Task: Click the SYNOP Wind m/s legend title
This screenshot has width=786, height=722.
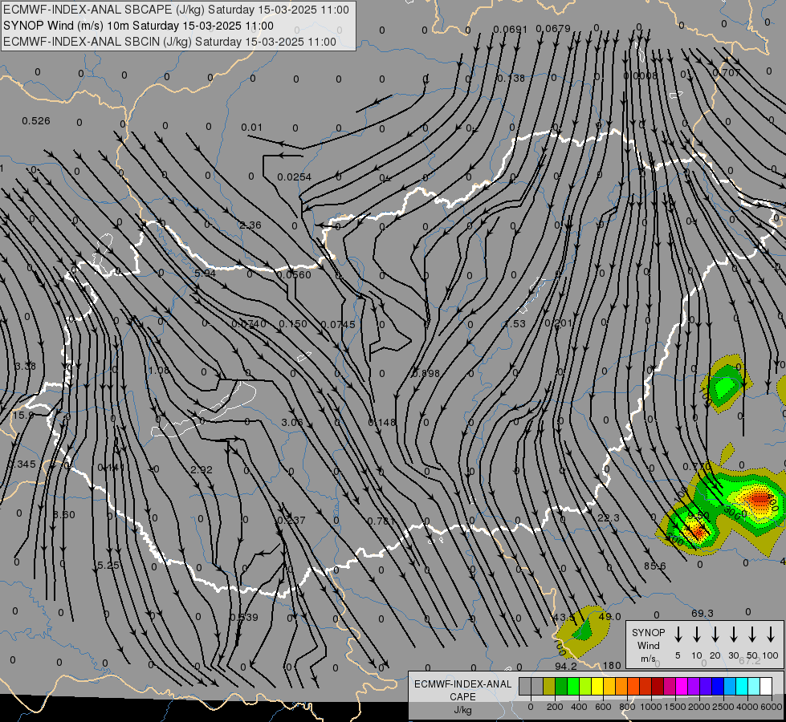Action: [x=648, y=645]
